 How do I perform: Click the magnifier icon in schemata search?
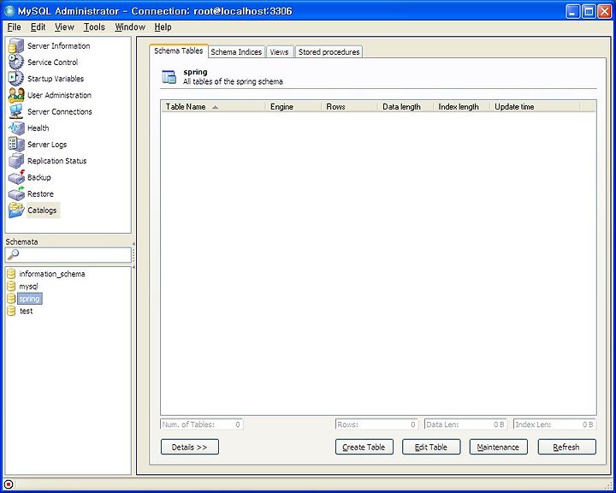(x=13, y=255)
